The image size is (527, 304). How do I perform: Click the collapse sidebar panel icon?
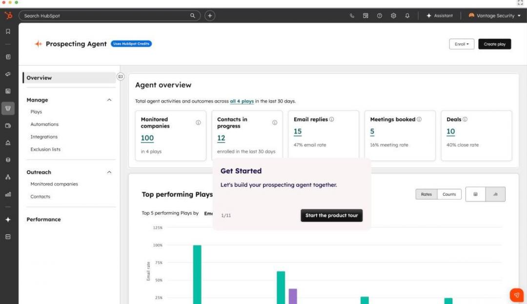click(121, 76)
